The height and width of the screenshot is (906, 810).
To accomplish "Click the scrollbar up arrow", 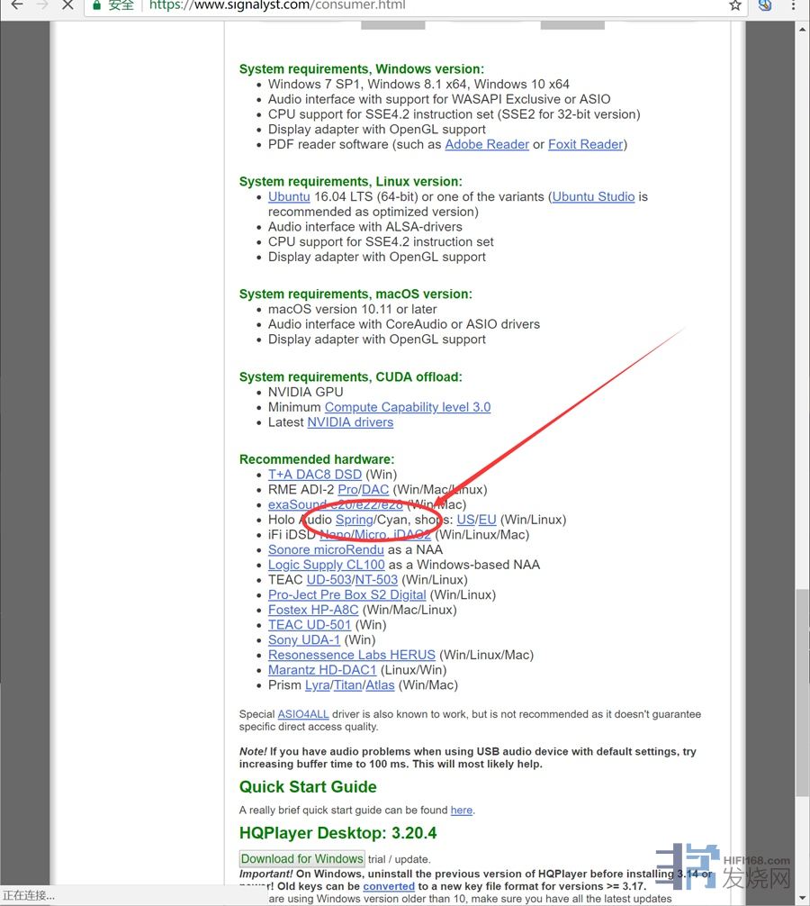I will pos(802,30).
